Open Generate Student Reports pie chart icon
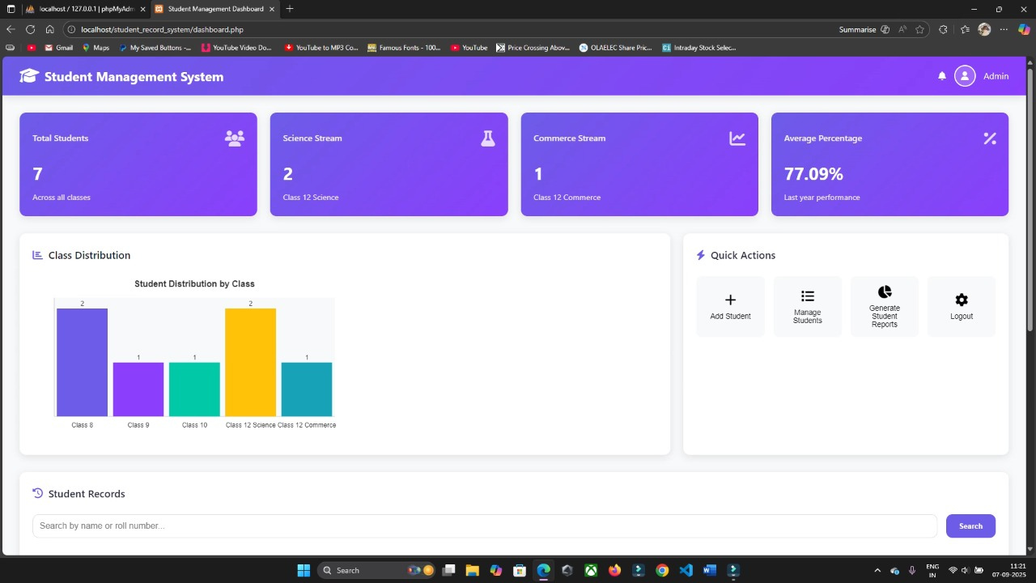Viewport: 1036px width, 583px height. coord(884,292)
